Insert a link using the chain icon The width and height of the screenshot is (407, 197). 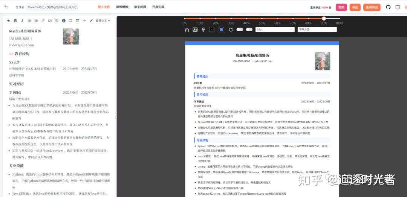[x=43, y=21]
